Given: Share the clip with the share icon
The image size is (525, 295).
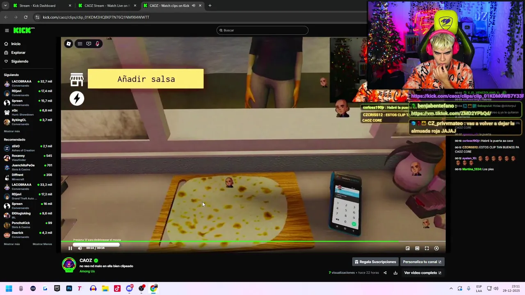Looking at the screenshot, I should click(385, 273).
